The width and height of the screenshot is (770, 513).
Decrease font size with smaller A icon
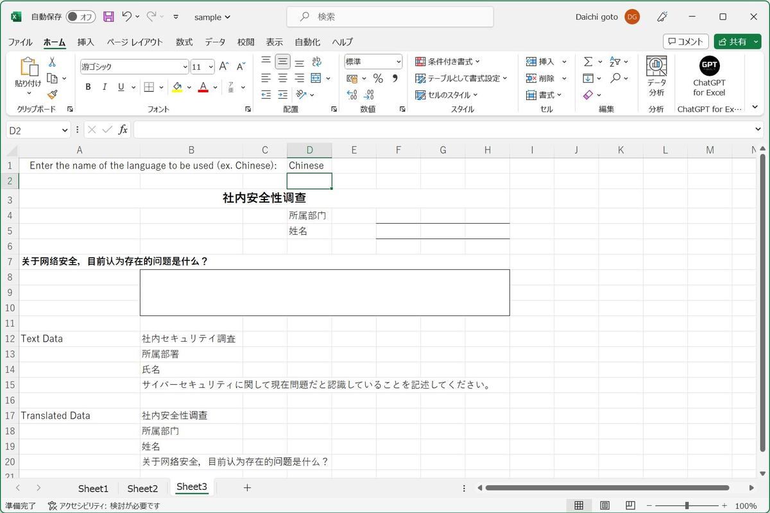tap(241, 66)
